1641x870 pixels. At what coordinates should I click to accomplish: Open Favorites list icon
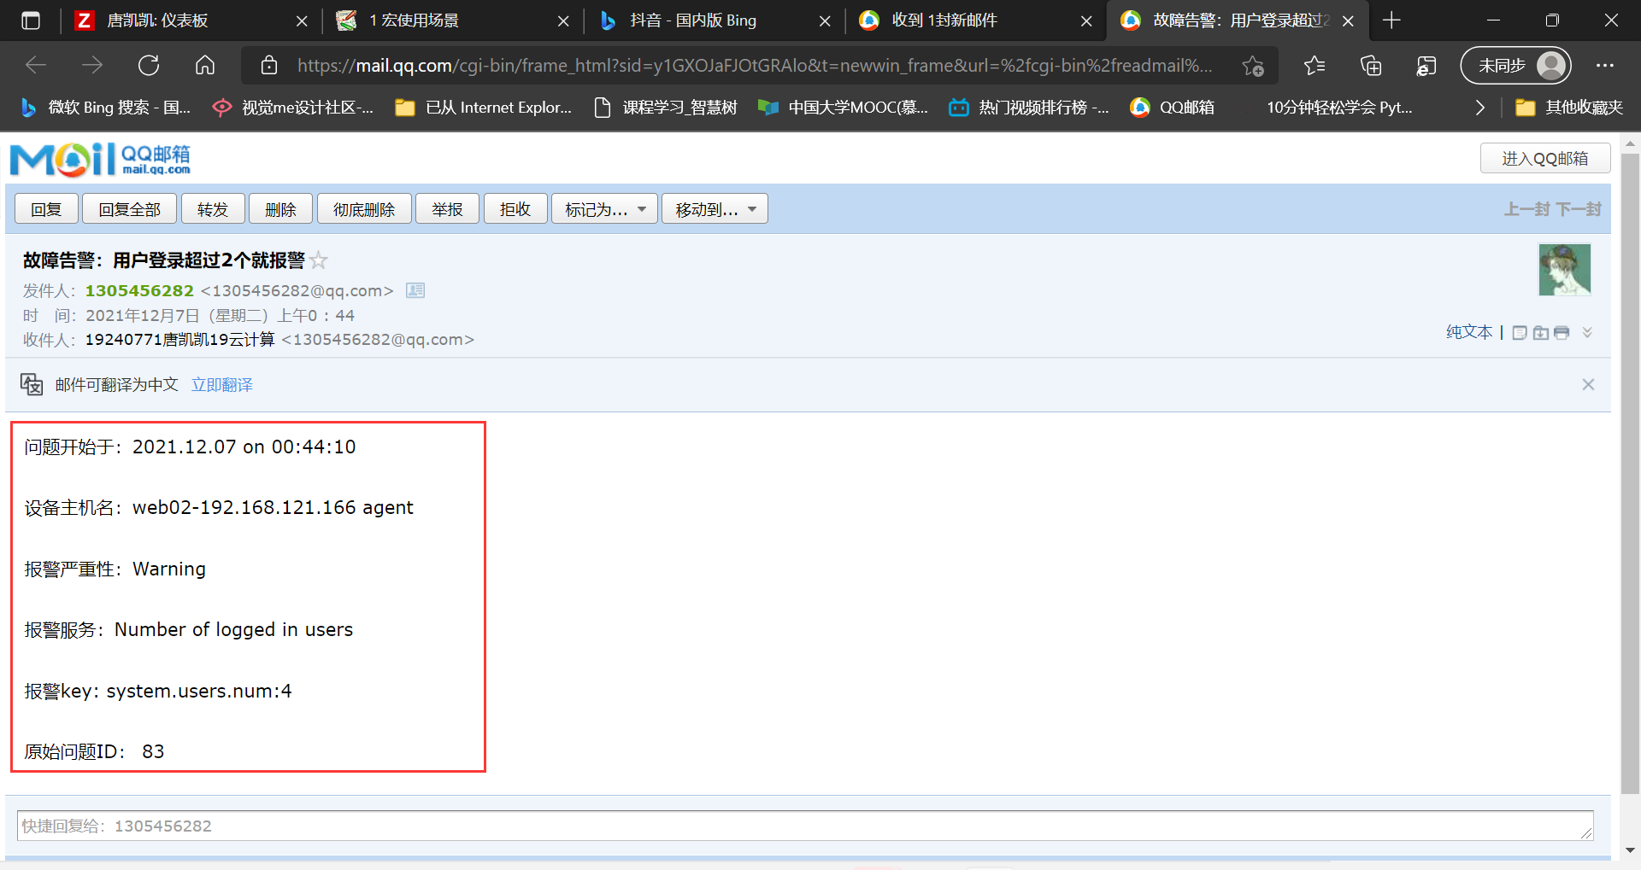[1315, 66]
